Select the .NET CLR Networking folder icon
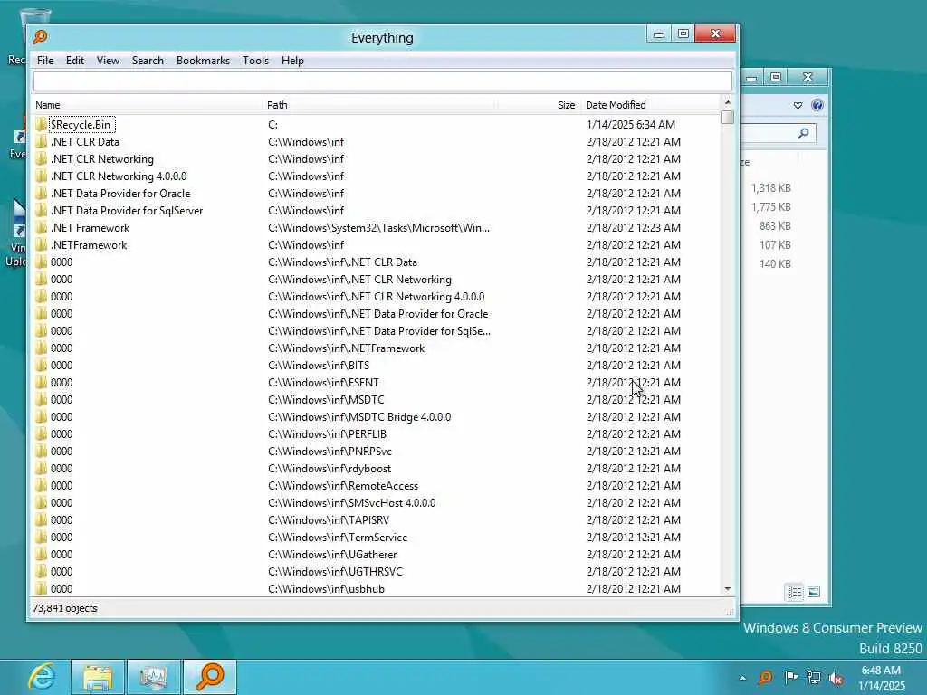Image resolution: width=927 pixels, height=695 pixels. coord(41,159)
